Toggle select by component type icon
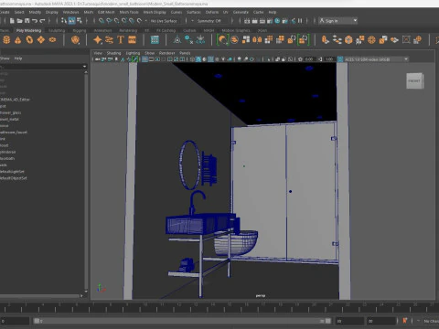Viewport: 439px width, 329px height. click(80, 21)
